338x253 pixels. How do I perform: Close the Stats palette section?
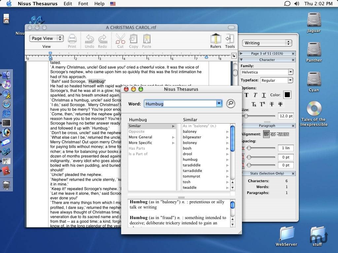(293, 173)
